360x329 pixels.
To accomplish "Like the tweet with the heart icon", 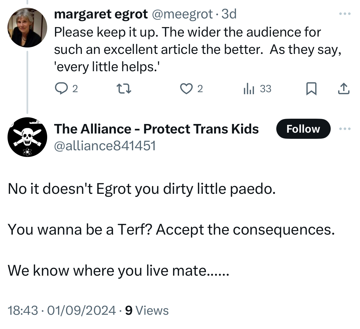I will (x=186, y=89).
